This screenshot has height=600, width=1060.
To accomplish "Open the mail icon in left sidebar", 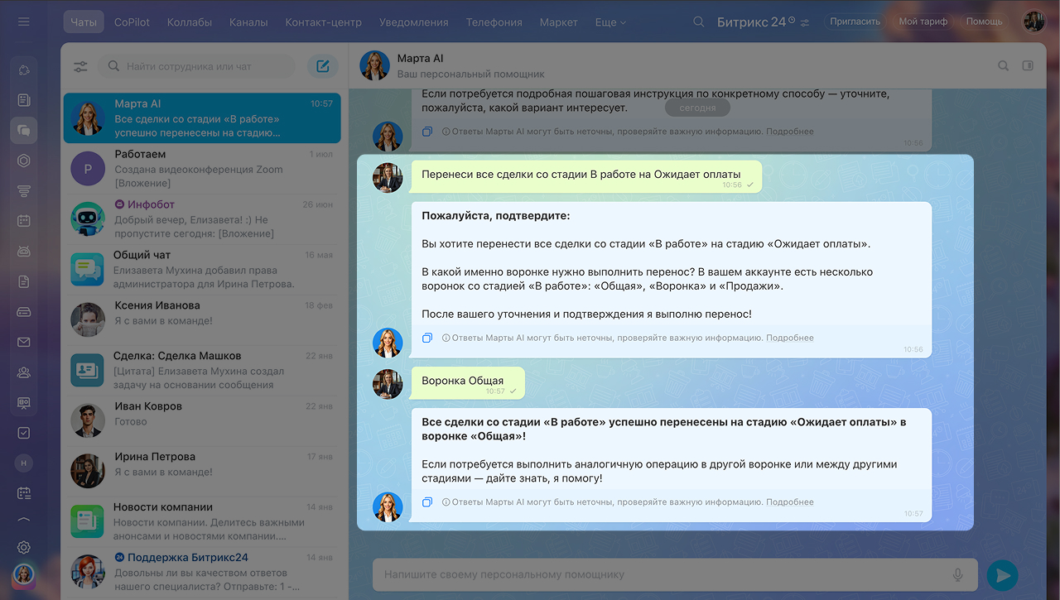I will point(24,342).
